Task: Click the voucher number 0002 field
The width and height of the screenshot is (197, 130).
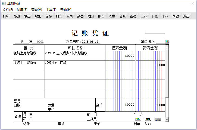Action: (38, 42)
